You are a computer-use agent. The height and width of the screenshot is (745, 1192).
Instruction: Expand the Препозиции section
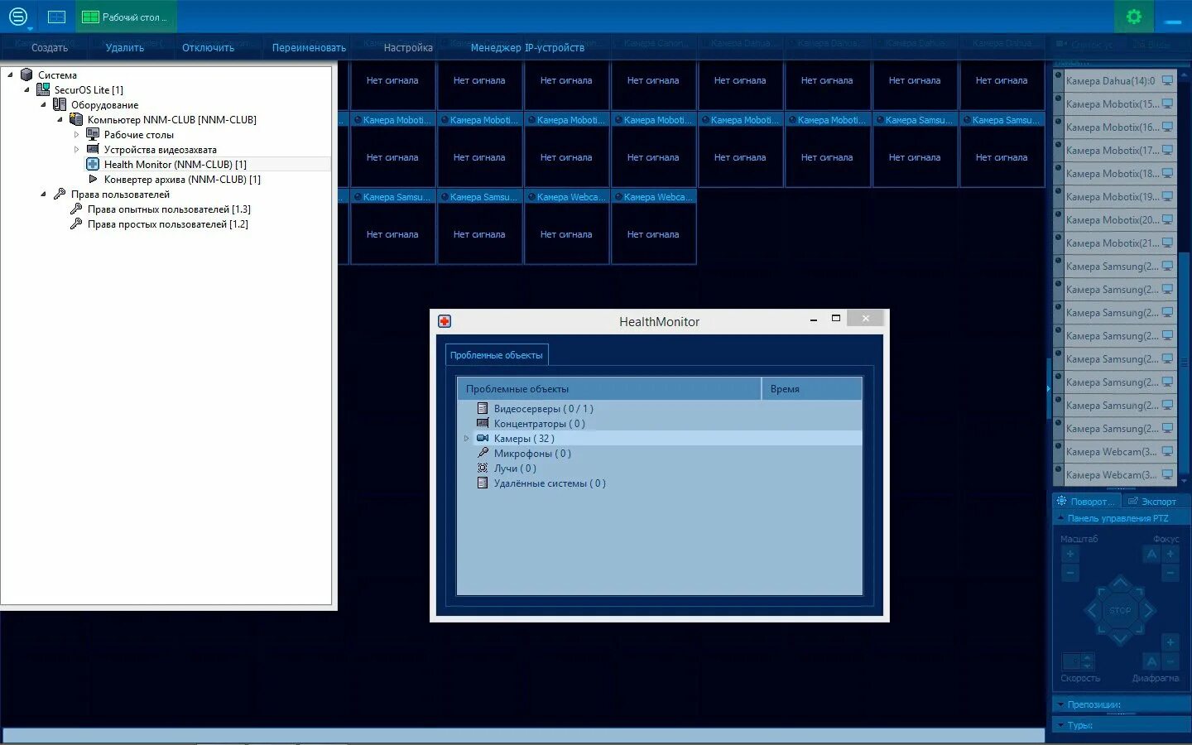tap(1062, 704)
